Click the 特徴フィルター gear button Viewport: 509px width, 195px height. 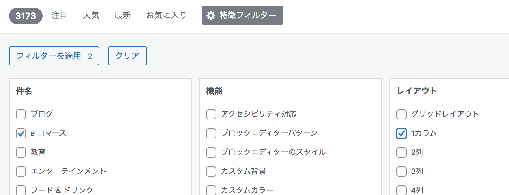(x=242, y=15)
